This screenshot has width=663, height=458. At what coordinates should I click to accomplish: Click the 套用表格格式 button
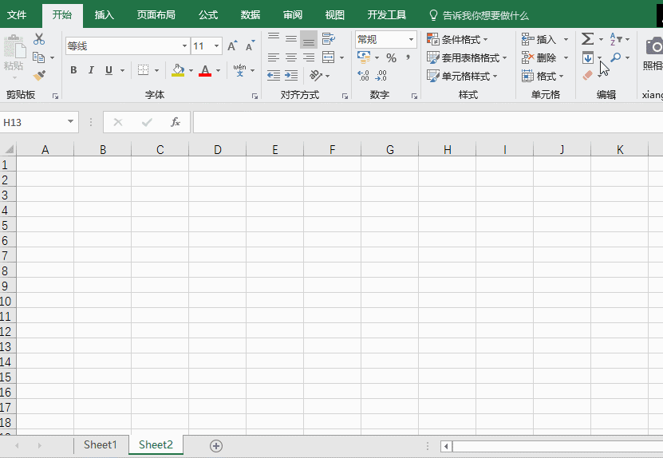tap(468, 57)
